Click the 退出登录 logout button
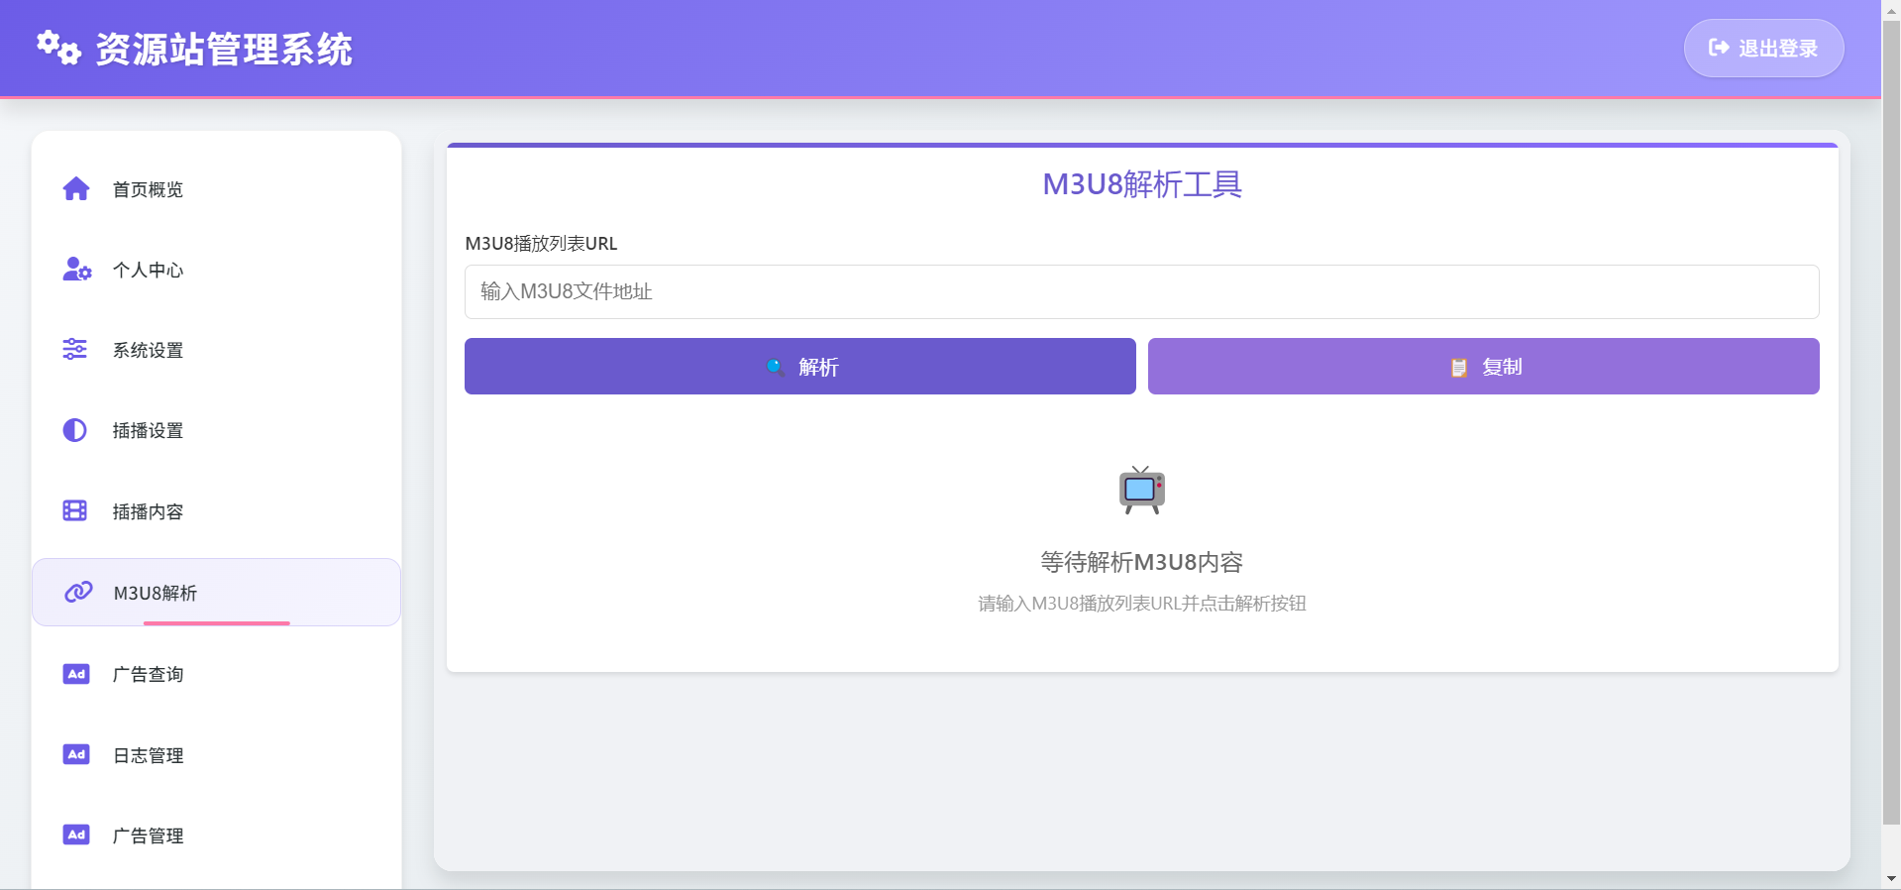1901x890 pixels. coord(1763,48)
